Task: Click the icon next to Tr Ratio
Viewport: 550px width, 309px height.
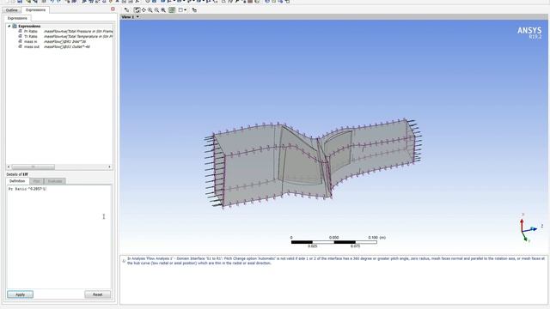Action: pos(20,36)
